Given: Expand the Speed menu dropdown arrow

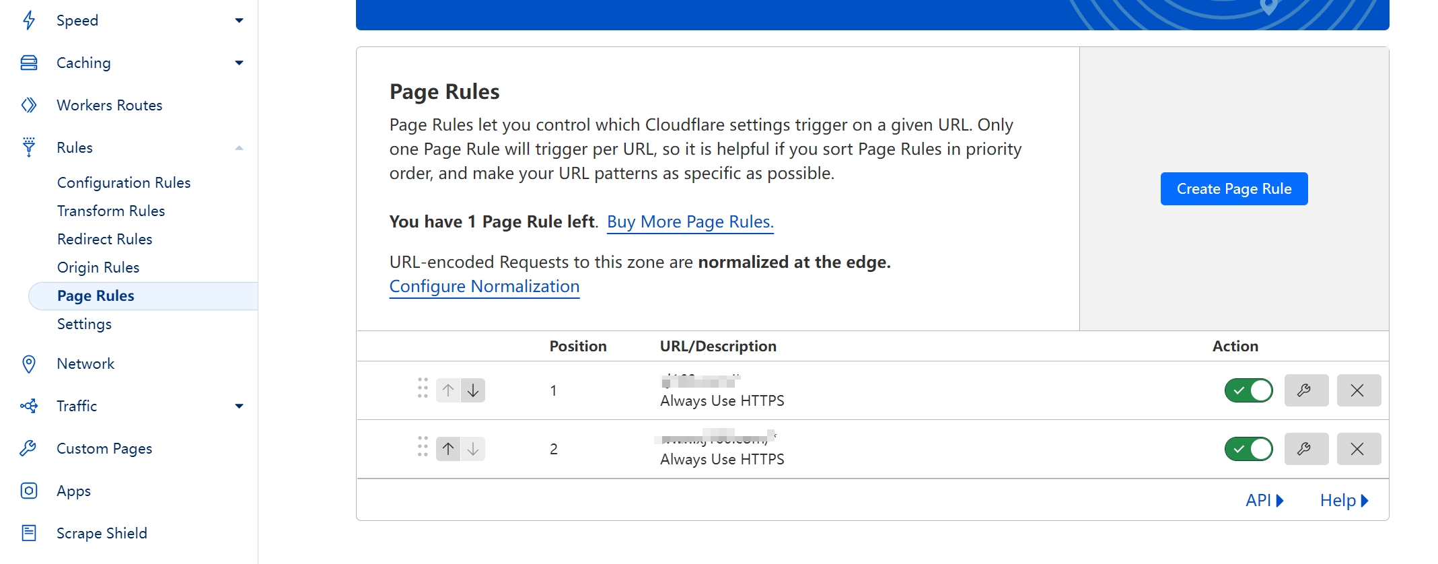Looking at the screenshot, I should pos(239,21).
